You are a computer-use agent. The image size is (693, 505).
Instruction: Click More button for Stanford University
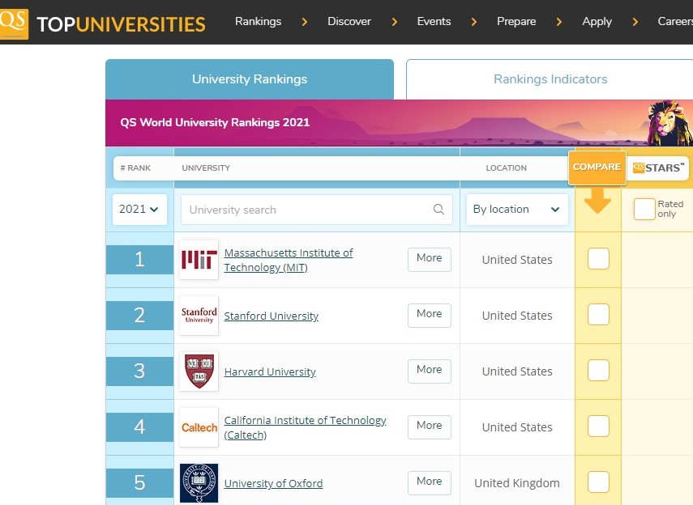coord(429,314)
